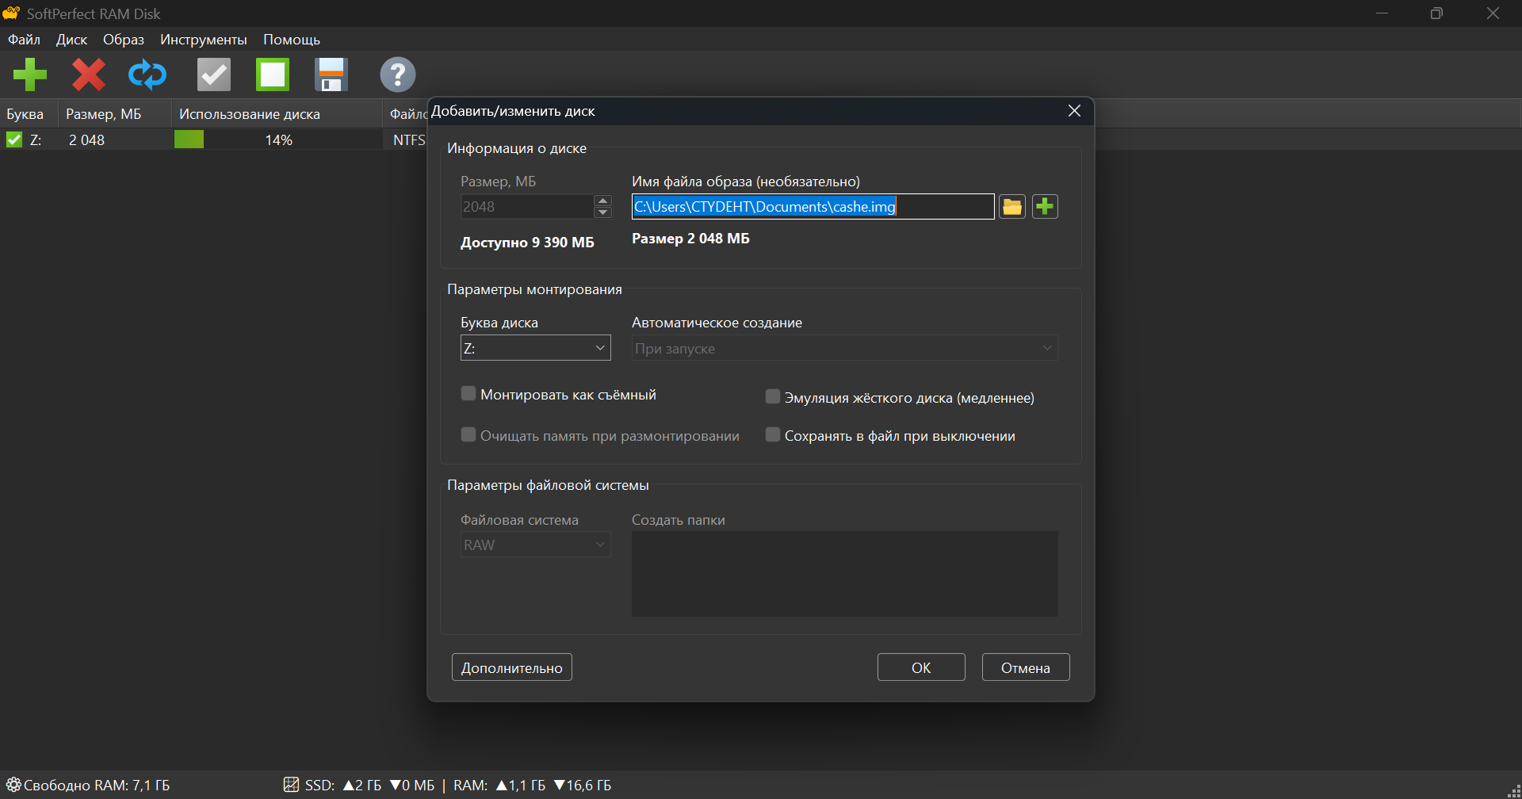This screenshot has width=1522, height=799.
Task: Open the Диск menu
Action: click(x=72, y=40)
